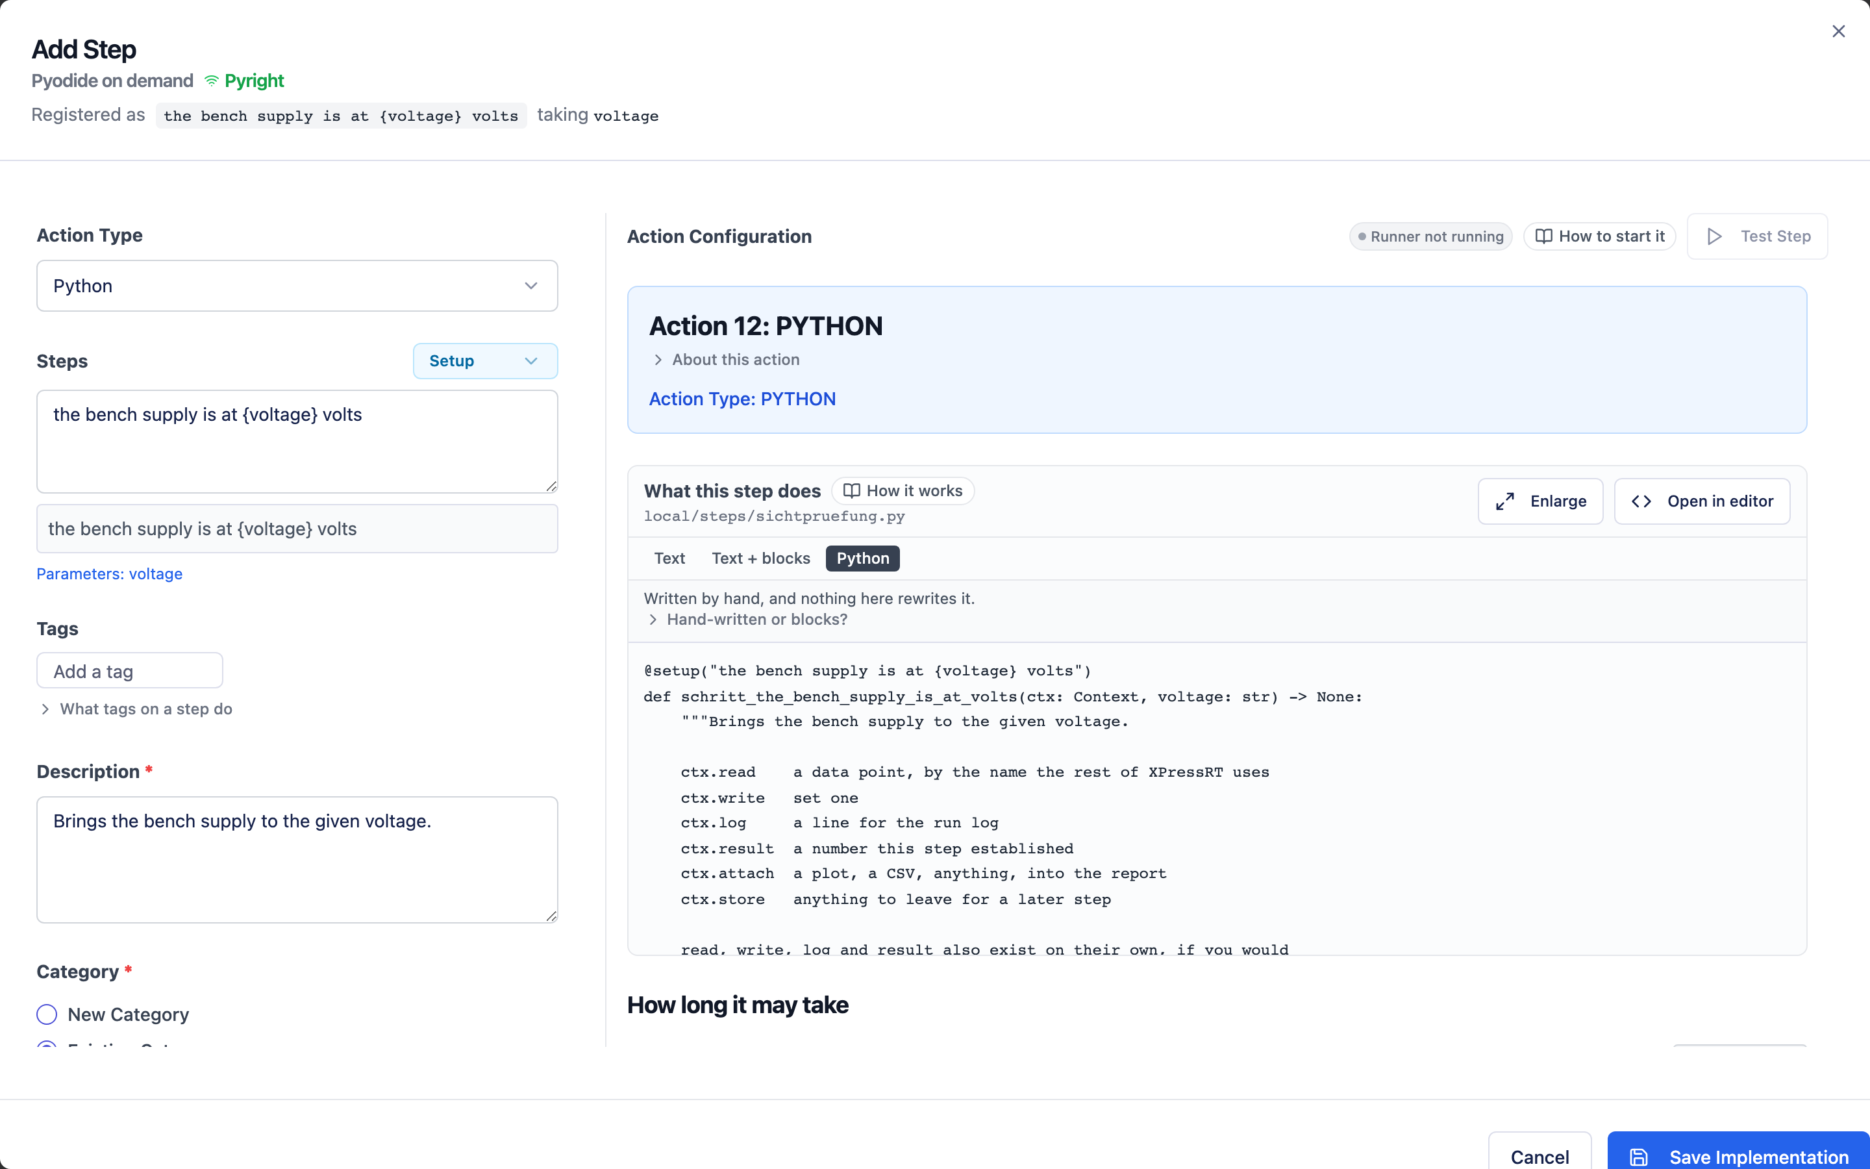1870x1169 pixels.
Task: Click the Action 12: PYTHON heading
Action: point(766,326)
